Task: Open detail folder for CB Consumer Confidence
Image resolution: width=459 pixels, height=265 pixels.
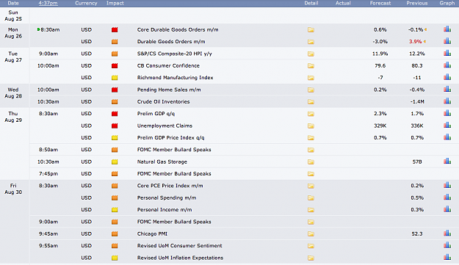Action: pyautogui.click(x=311, y=66)
